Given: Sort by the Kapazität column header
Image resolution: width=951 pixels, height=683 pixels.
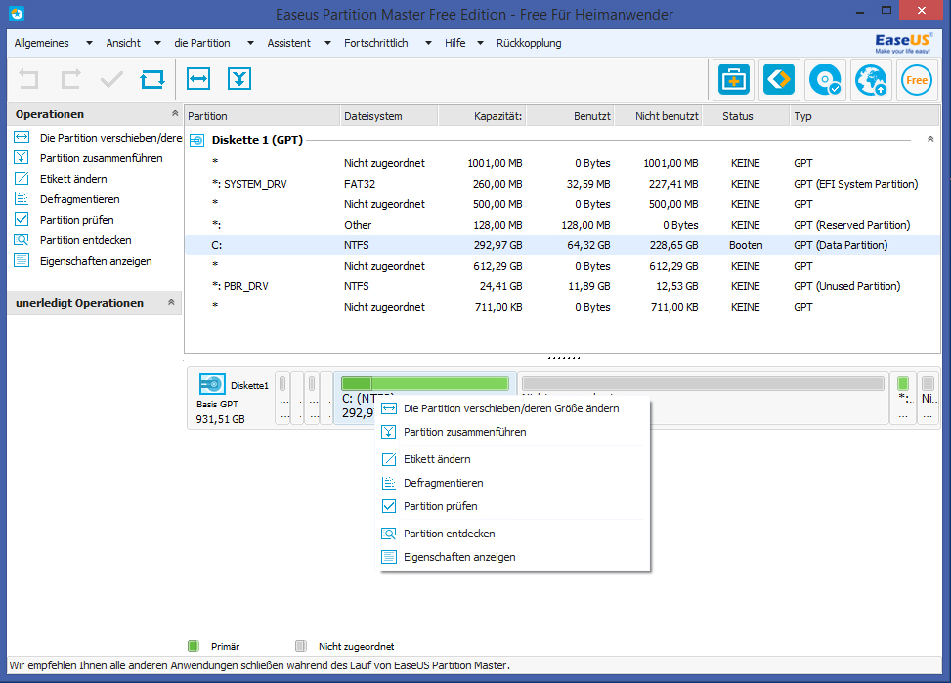Looking at the screenshot, I should click(482, 116).
